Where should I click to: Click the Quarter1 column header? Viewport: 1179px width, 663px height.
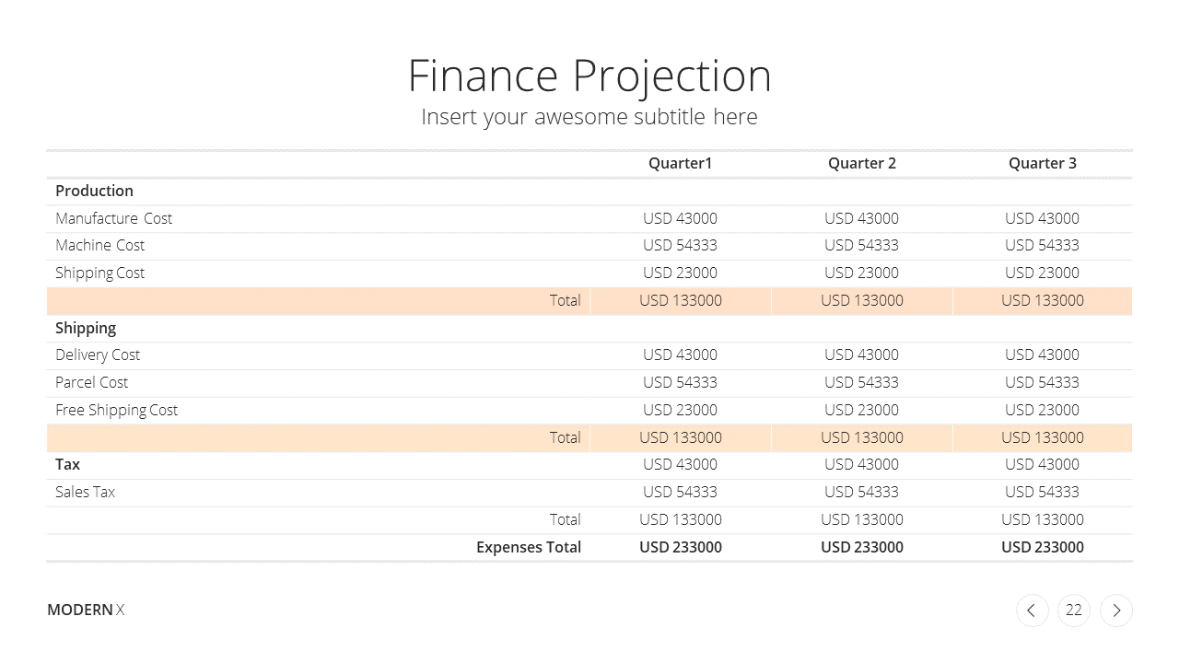point(681,163)
